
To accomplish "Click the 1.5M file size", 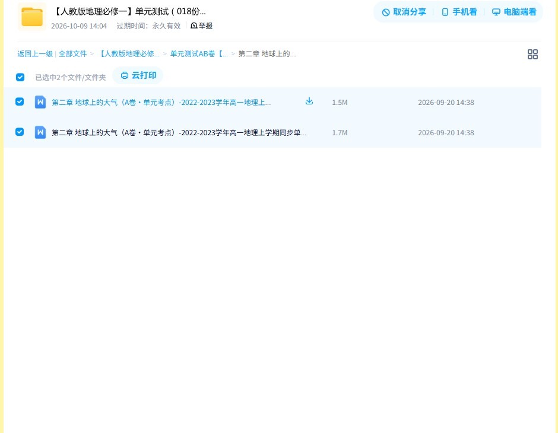I will (340, 103).
